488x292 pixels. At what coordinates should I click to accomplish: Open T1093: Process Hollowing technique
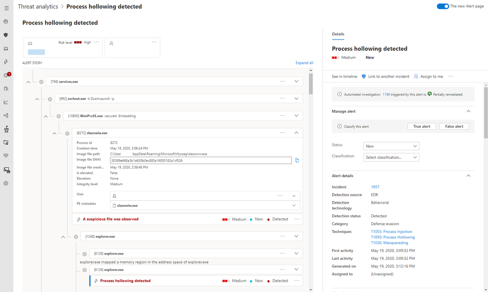point(393,237)
